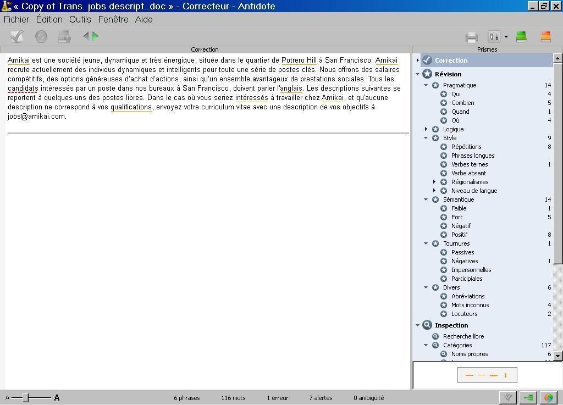
Task: Go to previous detection green left arrow
Action: coord(86,36)
